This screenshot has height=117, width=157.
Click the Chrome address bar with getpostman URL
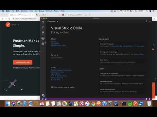click(26, 19)
